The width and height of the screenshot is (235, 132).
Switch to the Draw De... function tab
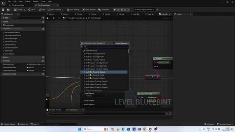(x=149, y=14)
